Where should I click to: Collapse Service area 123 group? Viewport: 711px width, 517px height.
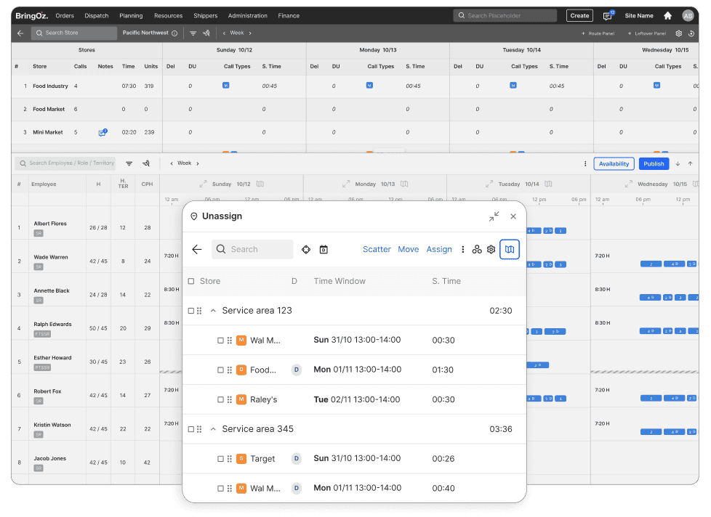pos(213,311)
